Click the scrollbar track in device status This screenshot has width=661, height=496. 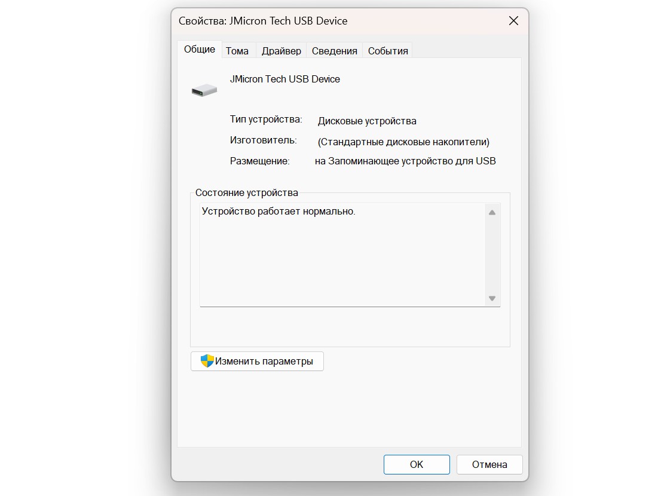point(492,255)
